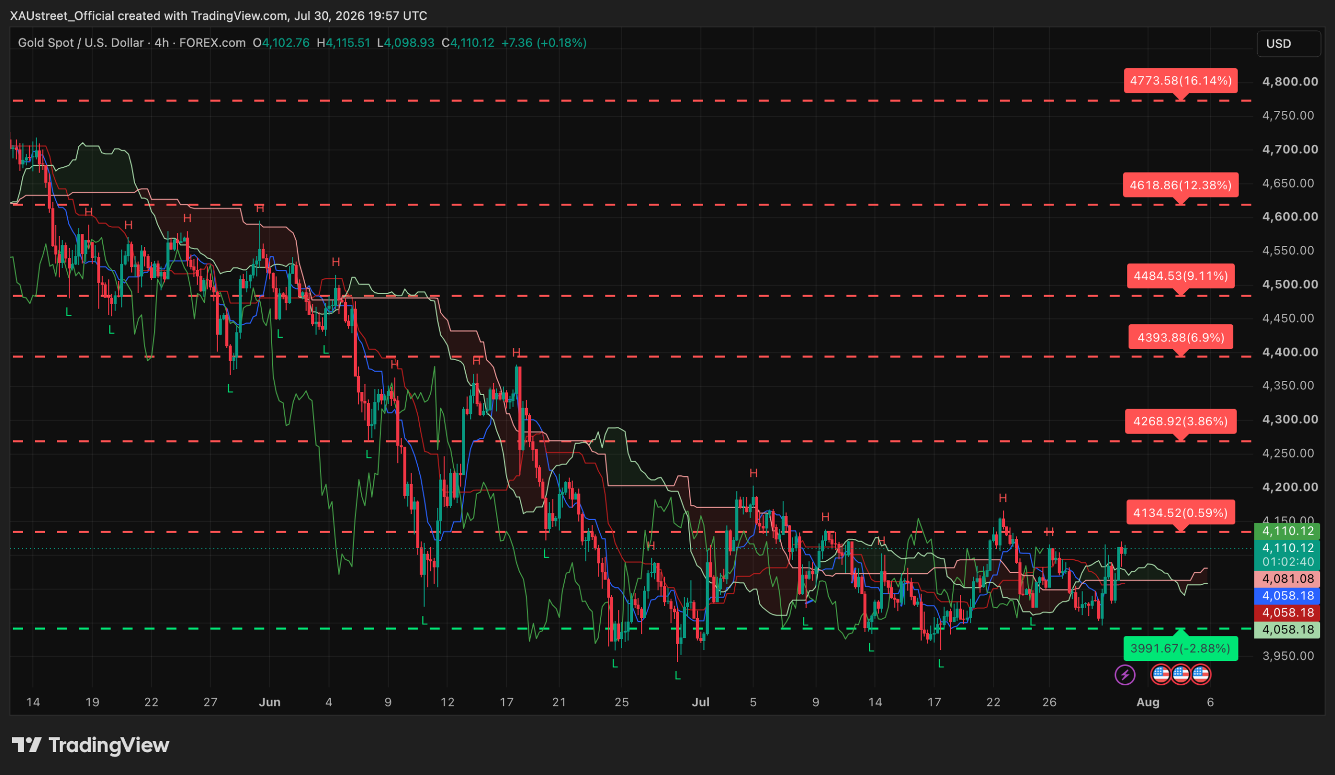Click the 4,300.00 price scale tick
The image size is (1335, 775).
pos(1290,419)
